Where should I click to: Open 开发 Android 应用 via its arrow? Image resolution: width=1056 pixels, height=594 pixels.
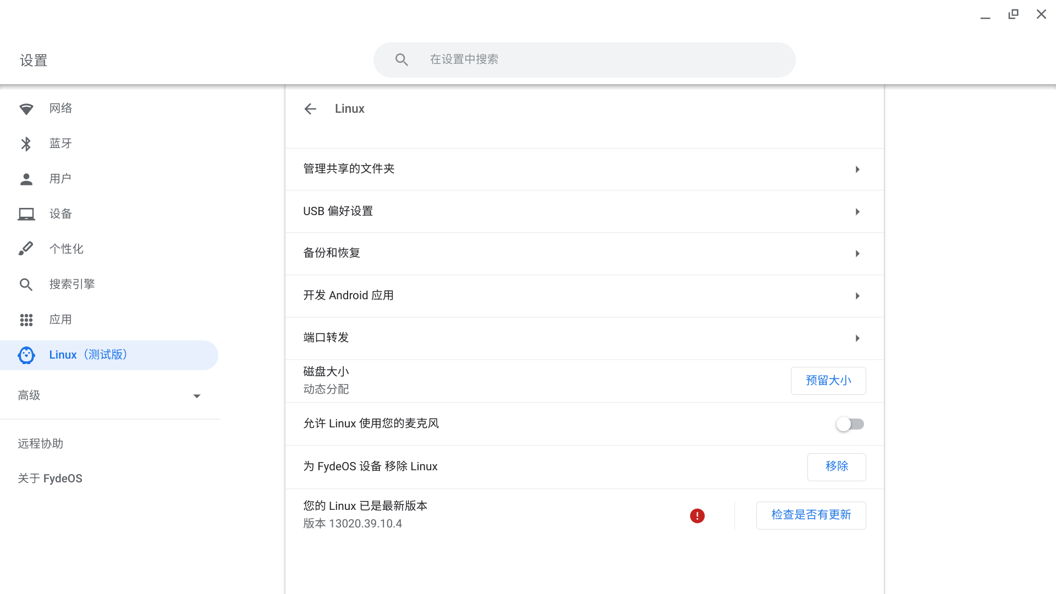point(857,296)
